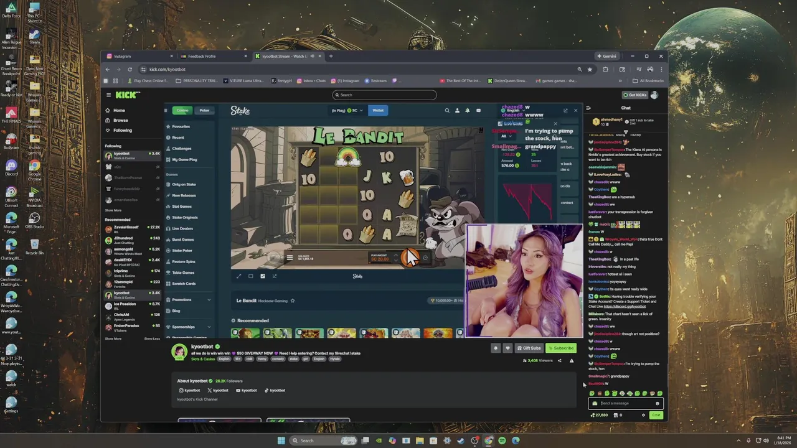Open Chrome three-dot menu
Screen dimensions: 797x448
pyautogui.click(x=661, y=69)
